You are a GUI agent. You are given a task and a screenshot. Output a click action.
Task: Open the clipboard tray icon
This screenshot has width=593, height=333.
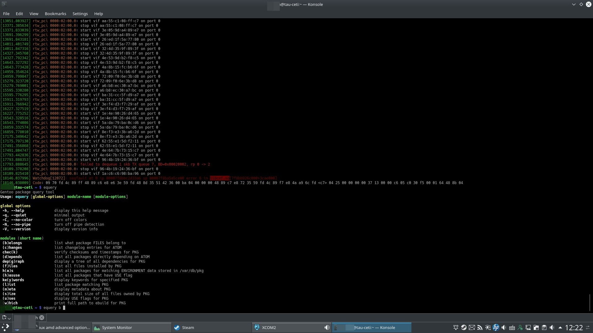click(544, 327)
